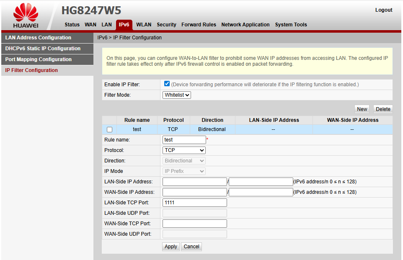Click the WAN-Side TCP Port field
This screenshot has height=260, width=403.
(195, 224)
